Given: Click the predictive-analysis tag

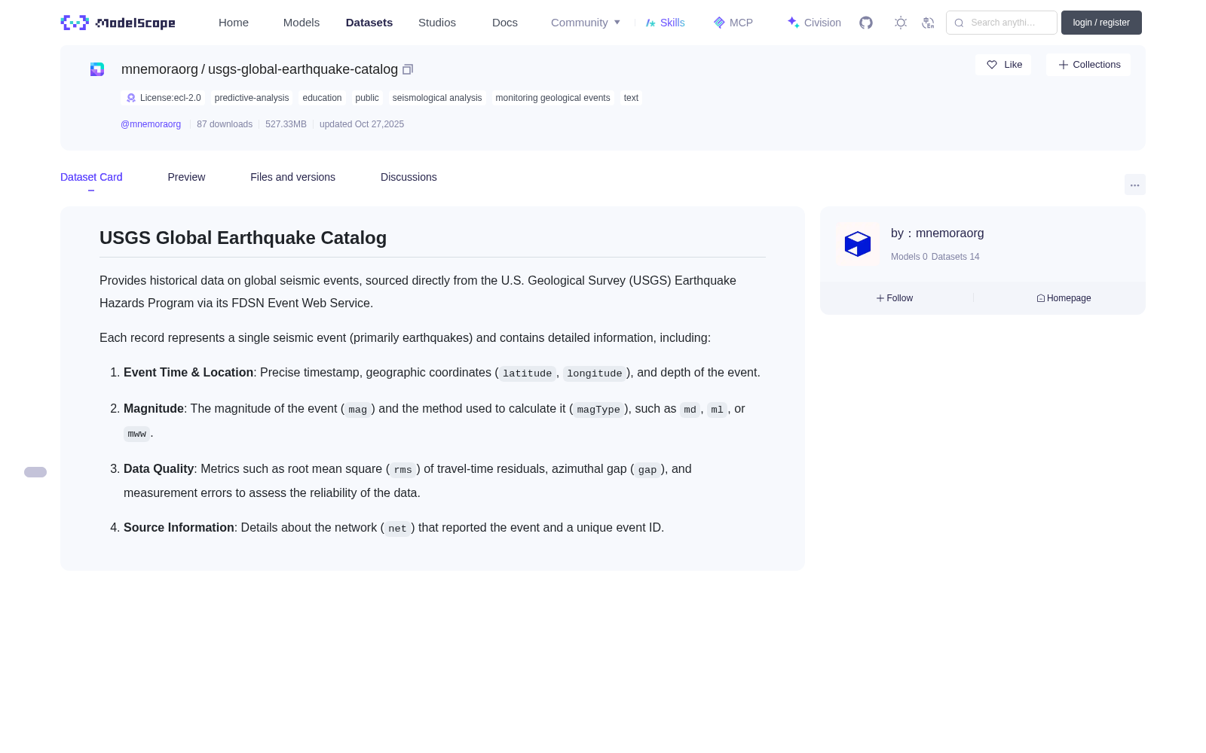Looking at the screenshot, I should (x=252, y=98).
